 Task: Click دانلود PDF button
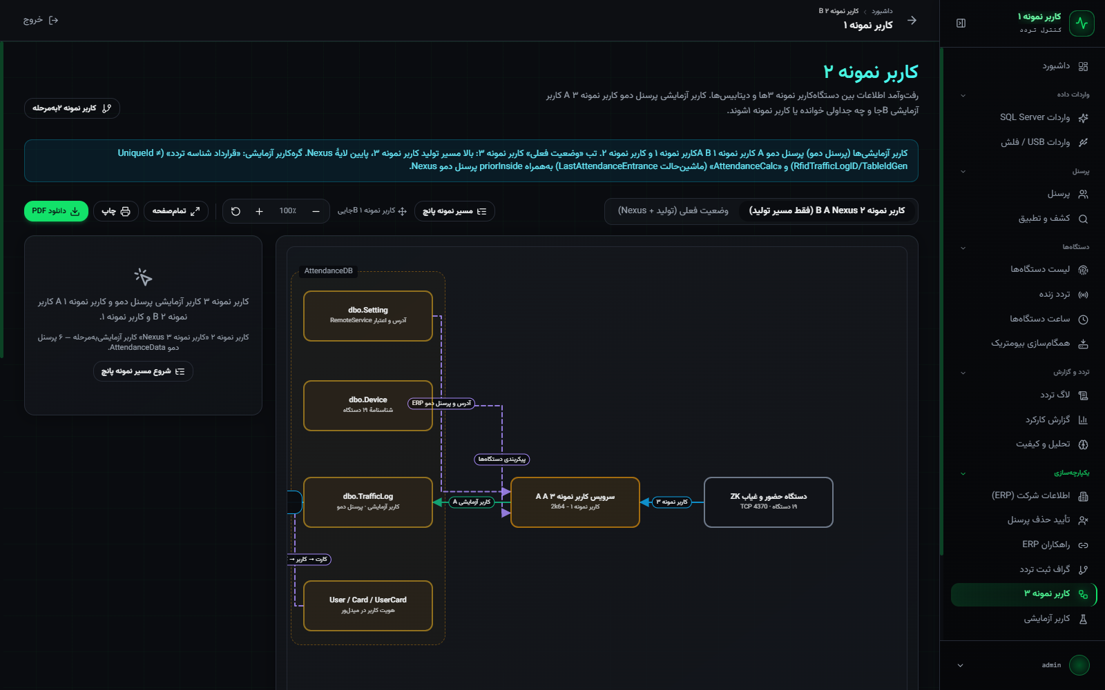click(x=56, y=211)
